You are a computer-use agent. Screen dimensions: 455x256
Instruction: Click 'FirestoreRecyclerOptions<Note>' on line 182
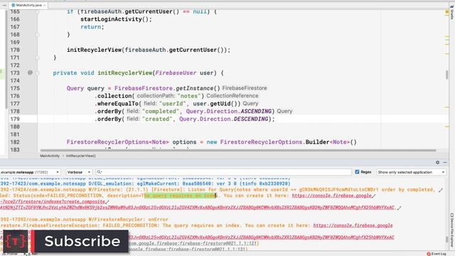(x=117, y=142)
